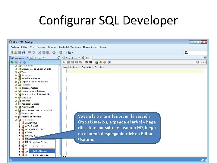The image size is (217, 163).
Task: Expand the FLOWS_FILES user node
Action: 20,136
